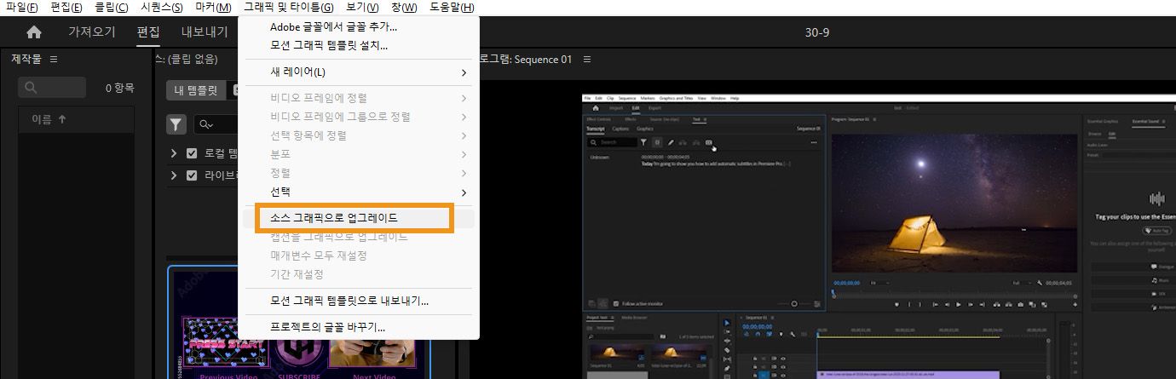Expand the 로컬 템플릿 folder chevron
This screenshot has height=379, width=1176.
tap(174, 153)
